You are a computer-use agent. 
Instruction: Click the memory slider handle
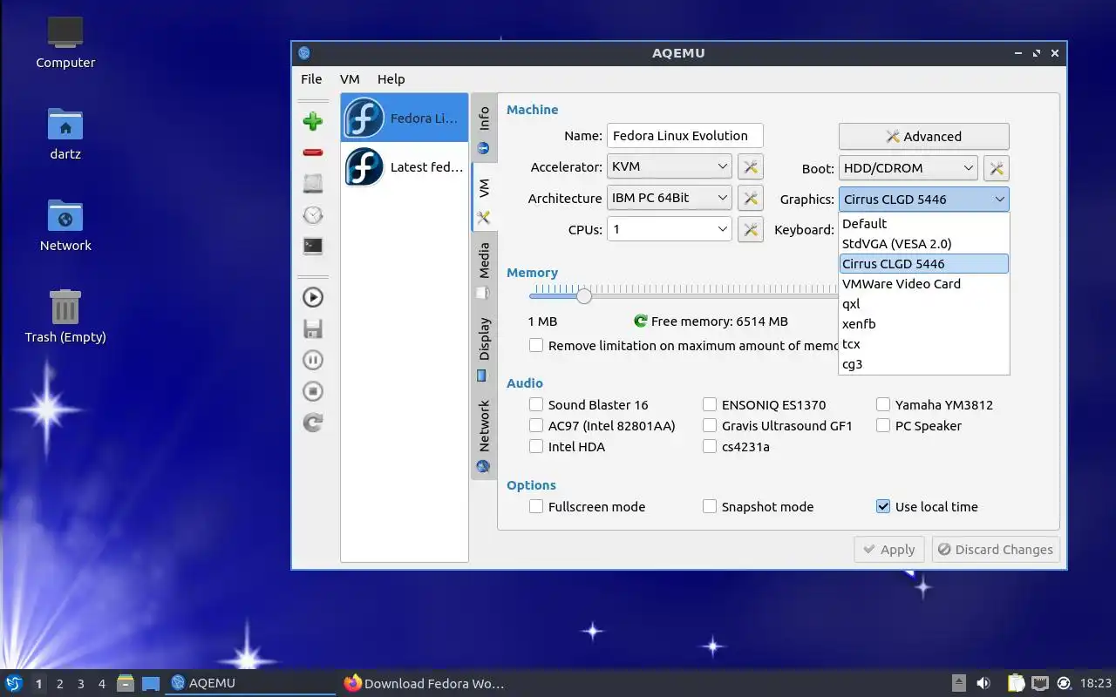click(x=584, y=295)
